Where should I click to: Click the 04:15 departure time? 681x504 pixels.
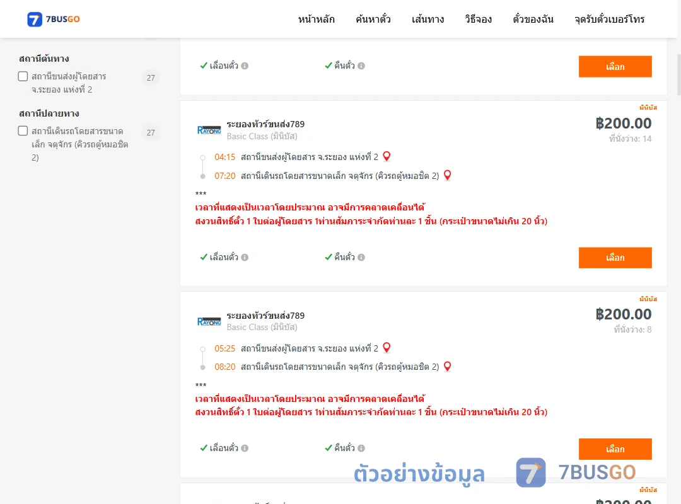(224, 157)
